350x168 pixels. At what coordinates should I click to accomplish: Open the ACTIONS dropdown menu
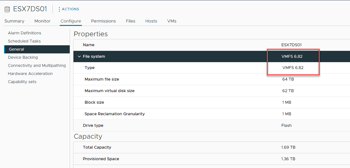(x=70, y=9)
